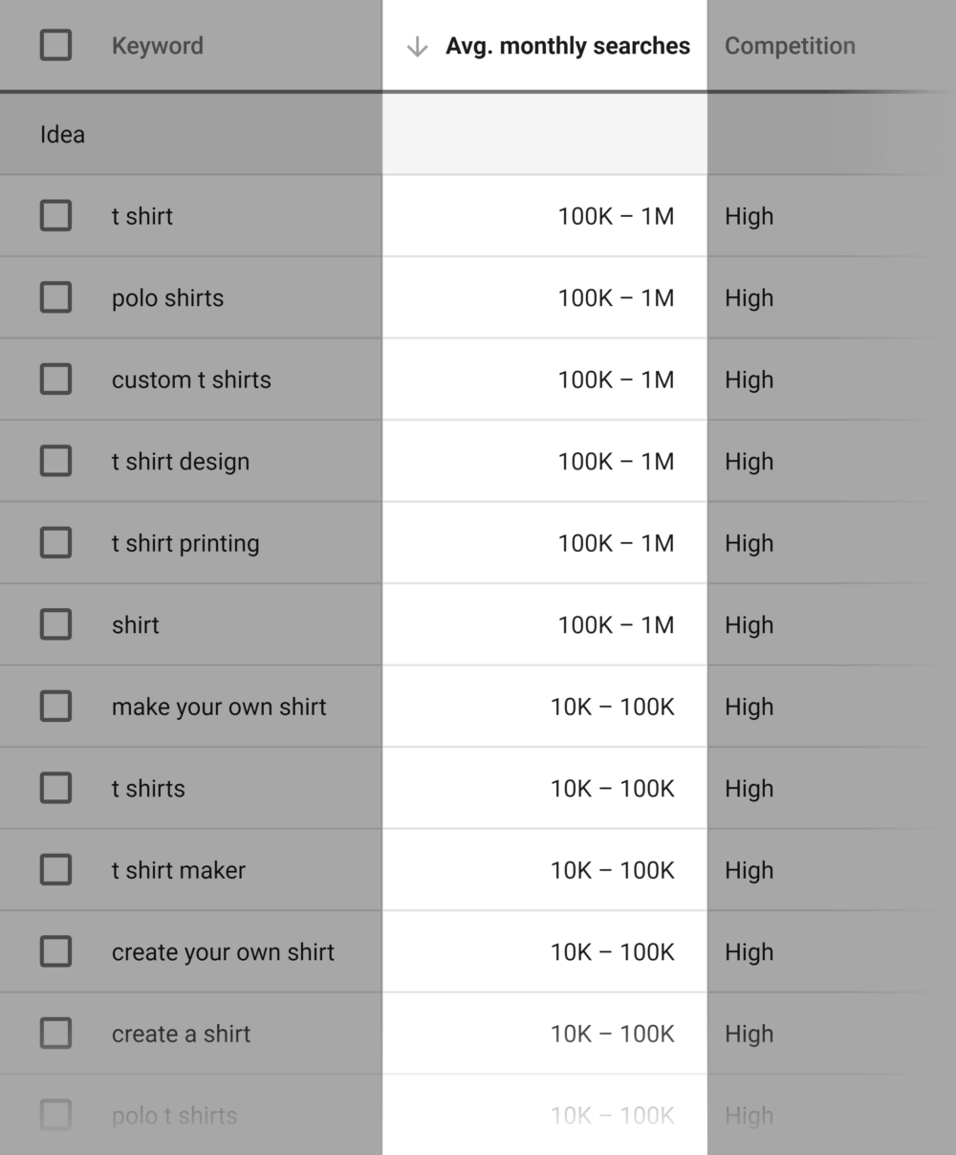Screen dimensions: 956x1155
Task: Select create your own shirt checkbox
Action: tap(55, 951)
